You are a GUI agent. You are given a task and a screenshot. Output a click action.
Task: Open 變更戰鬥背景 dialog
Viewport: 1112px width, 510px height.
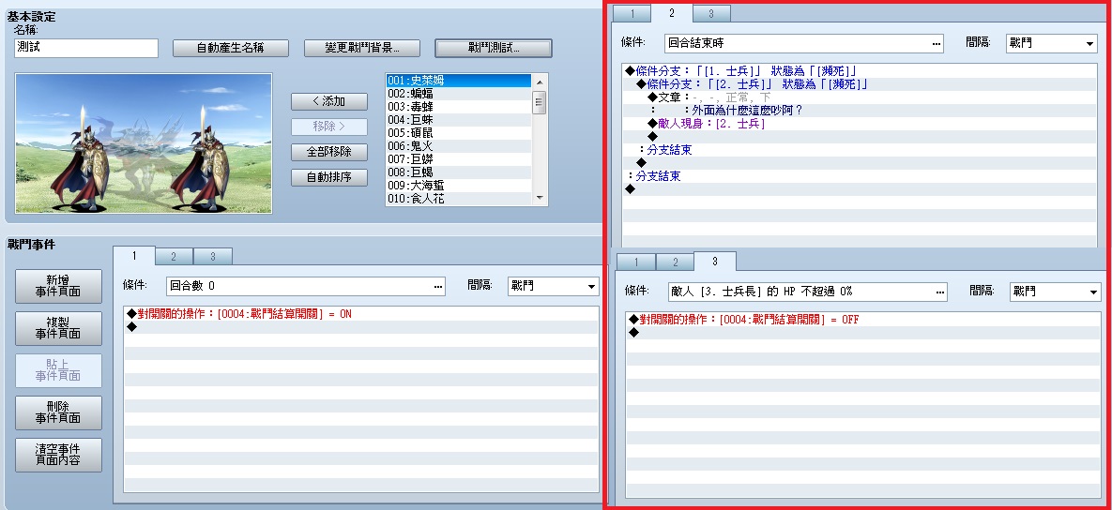point(361,48)
